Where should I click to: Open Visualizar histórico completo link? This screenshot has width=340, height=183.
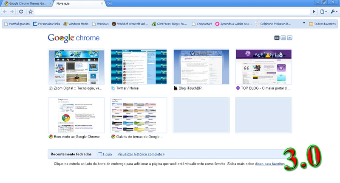click(141, 154)
